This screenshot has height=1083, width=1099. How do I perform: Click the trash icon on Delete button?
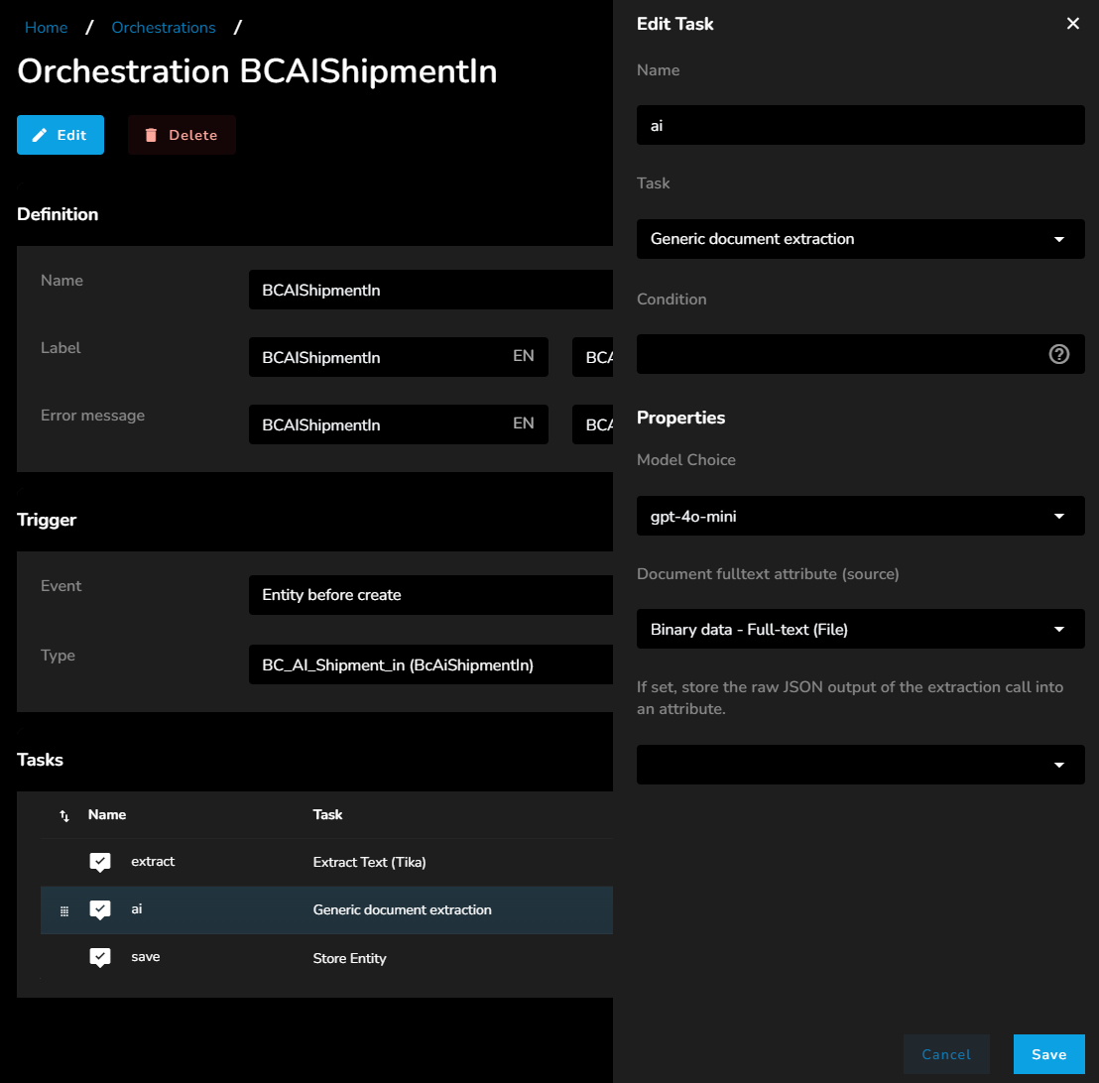[x=151, y=135]
